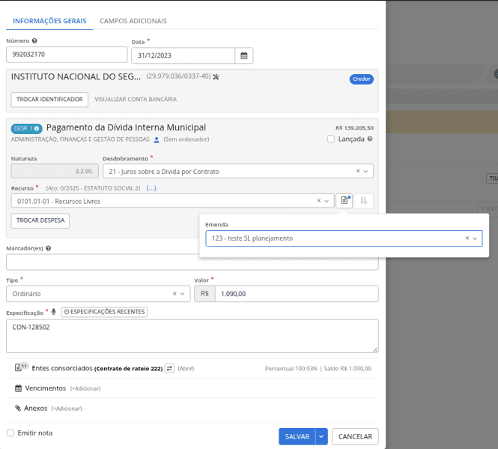Click the ordenador person icon
Screen dimensions: 498x449
(157, 139)
